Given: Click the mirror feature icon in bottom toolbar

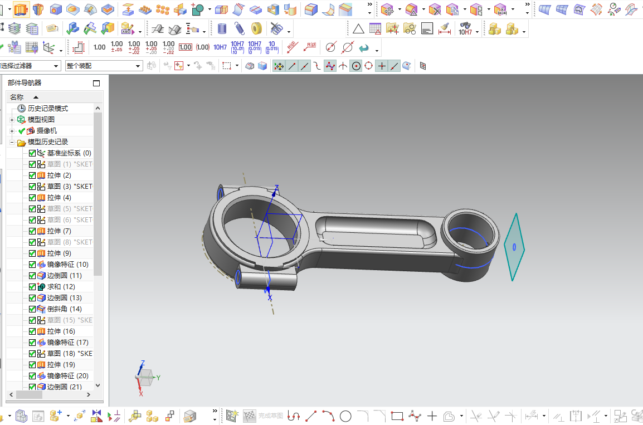Looking at the screenshot, I should [97, 416].
